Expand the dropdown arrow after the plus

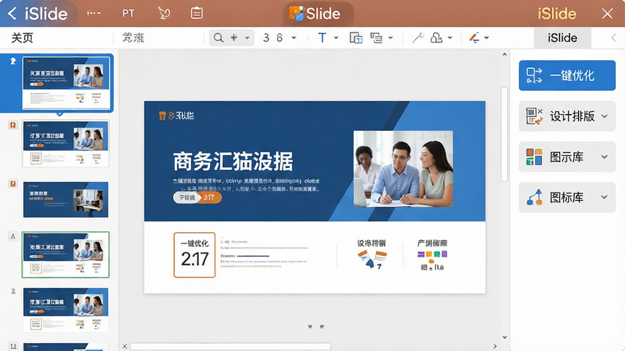coord(247,38)
